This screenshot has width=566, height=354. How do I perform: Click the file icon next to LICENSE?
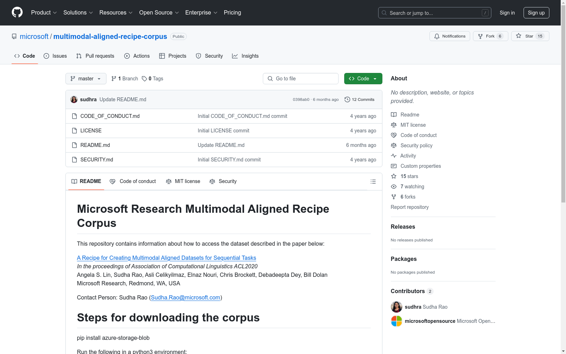point(74,131)
